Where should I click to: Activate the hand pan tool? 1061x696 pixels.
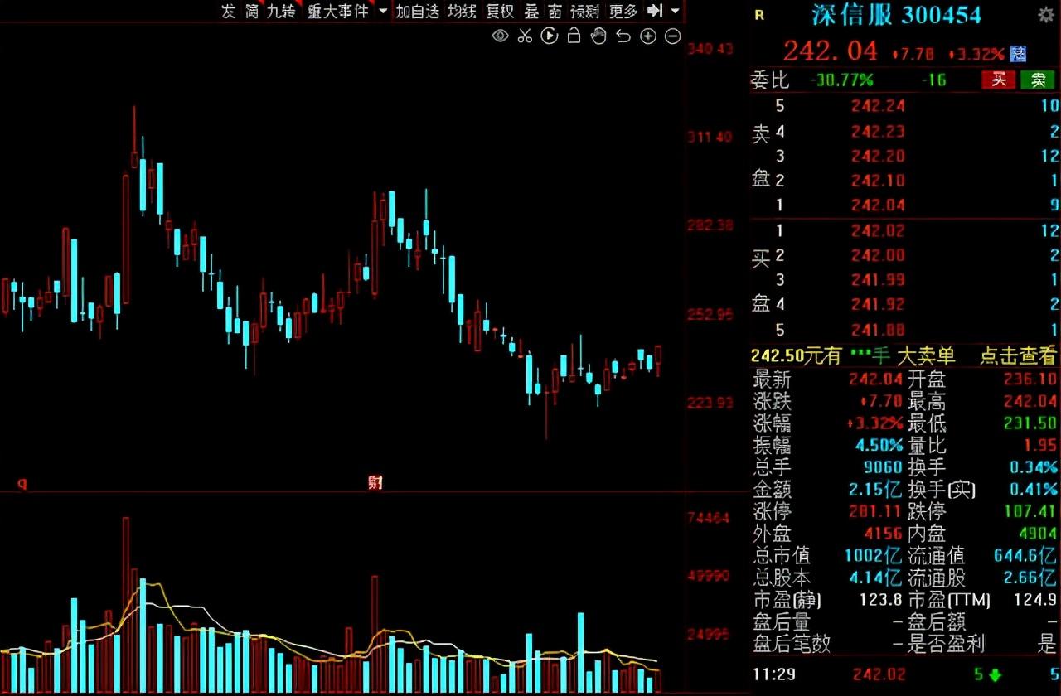tap(598, 36)
